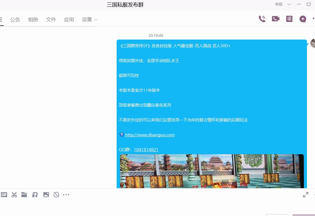Screen dimensions: 315x216
Task: Maximize the chat window
Action: [x=309, y=4]
